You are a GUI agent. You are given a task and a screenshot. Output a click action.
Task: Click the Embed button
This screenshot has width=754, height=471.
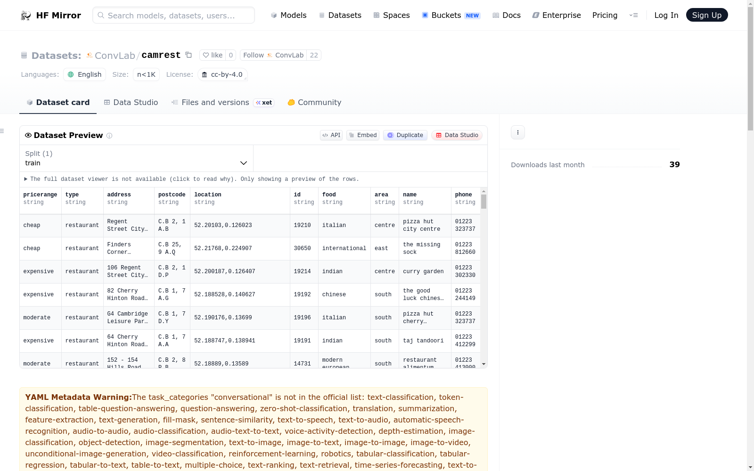tap(363, 135)
